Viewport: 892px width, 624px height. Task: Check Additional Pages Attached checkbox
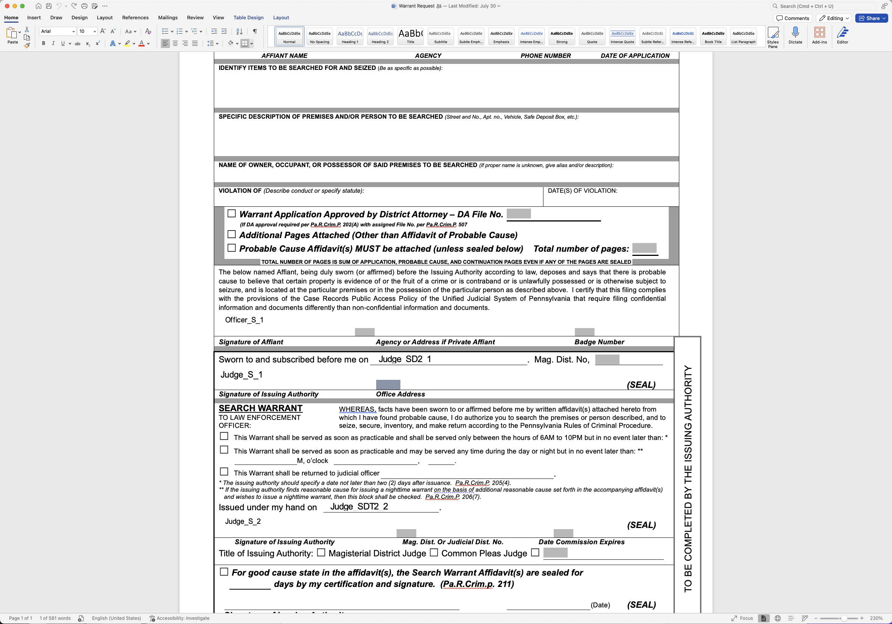(232, 234)
